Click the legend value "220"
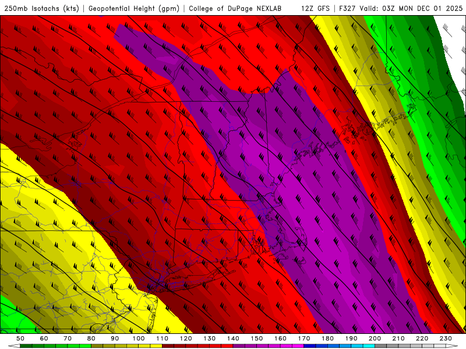Viewport: 466px width, 349px height. tap(422, 339)
